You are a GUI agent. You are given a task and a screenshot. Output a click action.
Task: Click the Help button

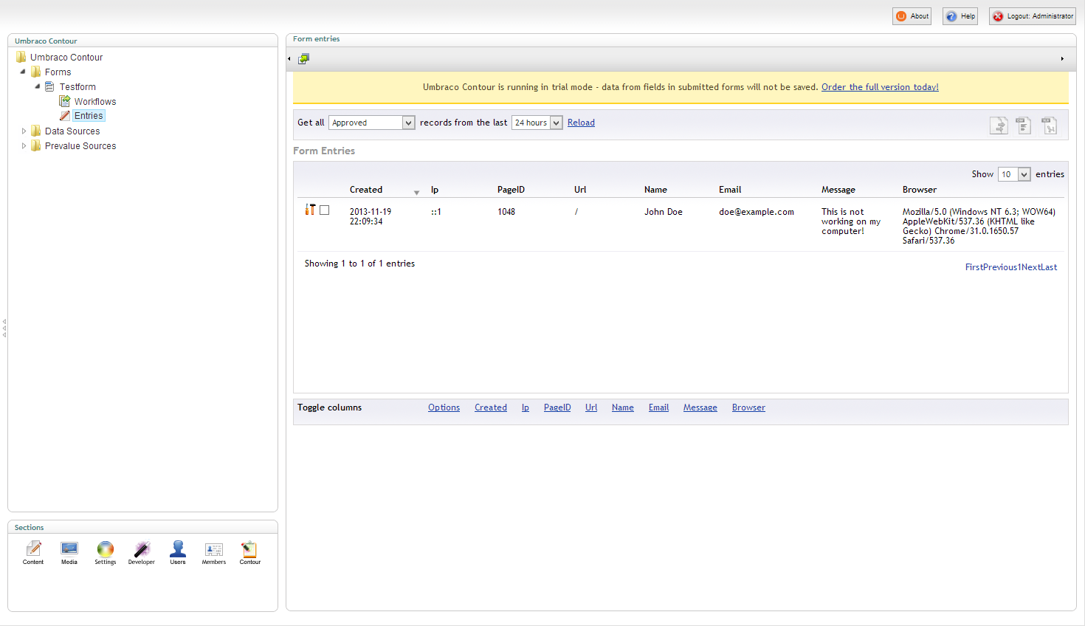960,16
